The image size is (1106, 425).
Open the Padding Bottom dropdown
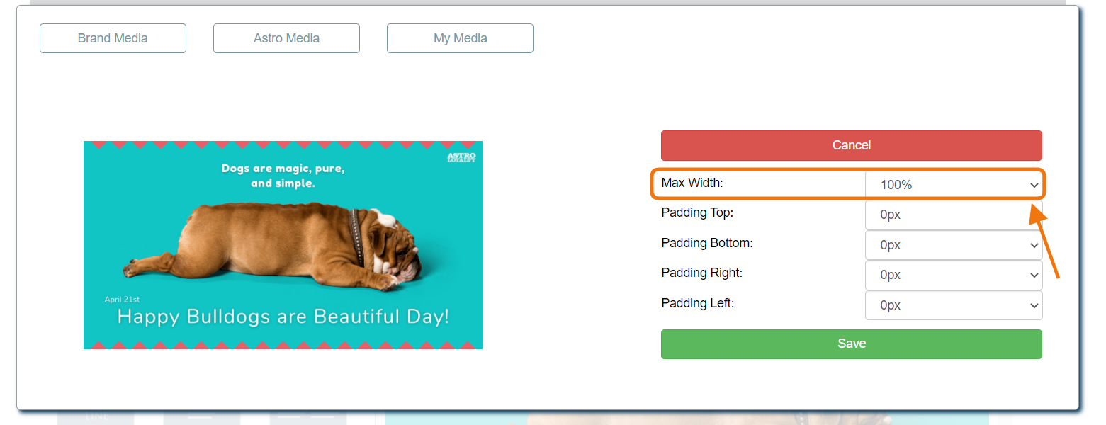[953, 245]
